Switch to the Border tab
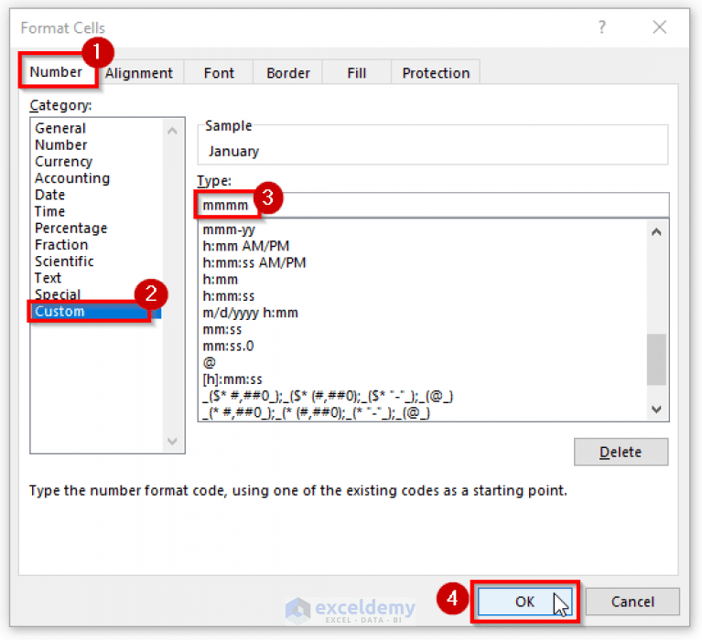Screen dimensions: 702x640 coord(288,73)
